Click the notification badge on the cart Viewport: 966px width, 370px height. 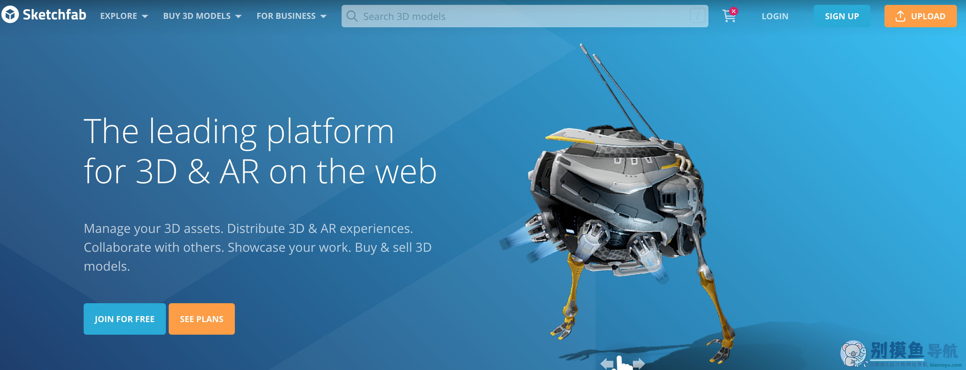733,11
